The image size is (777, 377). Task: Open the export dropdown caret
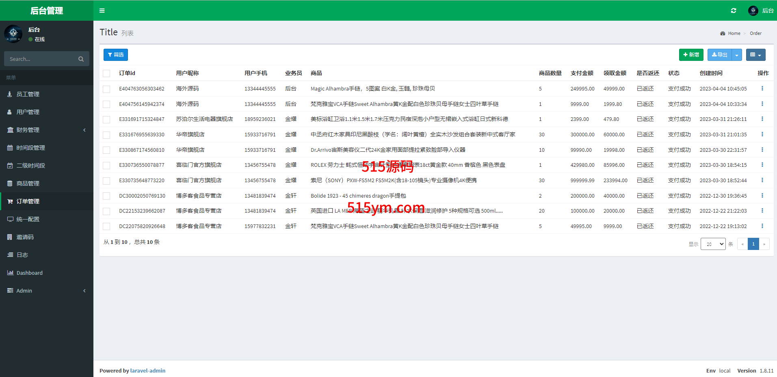click(x=737, y=55)
